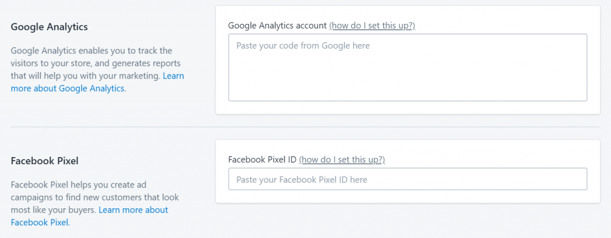The image size is (611, 238).
Task: Click the Google Analytics code text area
Action: coord(408,67)
